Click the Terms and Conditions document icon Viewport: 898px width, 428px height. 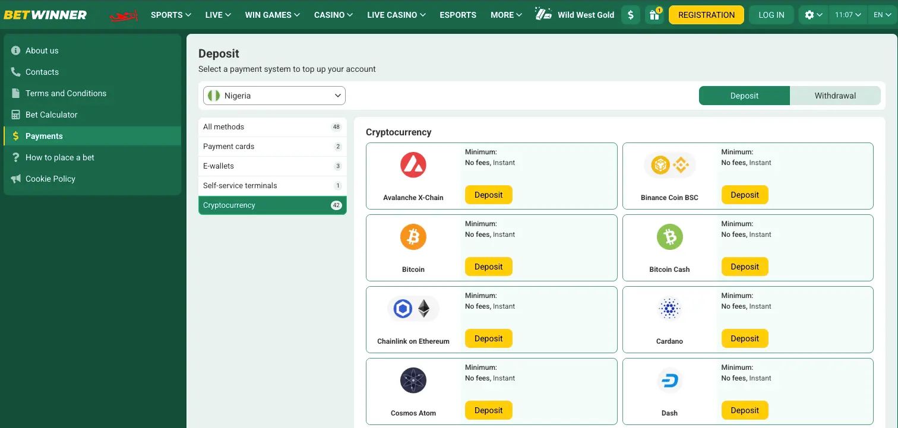pos(15,93)
